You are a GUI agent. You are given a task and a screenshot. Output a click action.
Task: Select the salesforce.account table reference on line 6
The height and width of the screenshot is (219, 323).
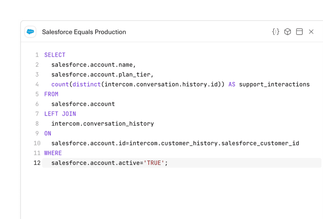(x=83, y=104)
